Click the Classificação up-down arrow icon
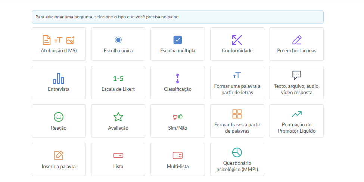This screenshot has width=364, height=182. [x=178, y=78]
